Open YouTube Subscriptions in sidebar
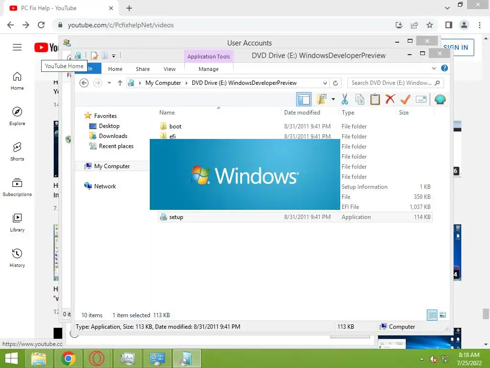 click(17, 187)
